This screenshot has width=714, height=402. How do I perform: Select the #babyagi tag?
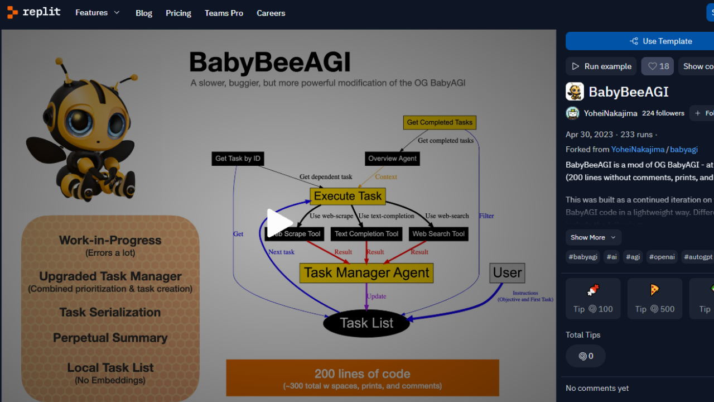[x=583, y=257]
